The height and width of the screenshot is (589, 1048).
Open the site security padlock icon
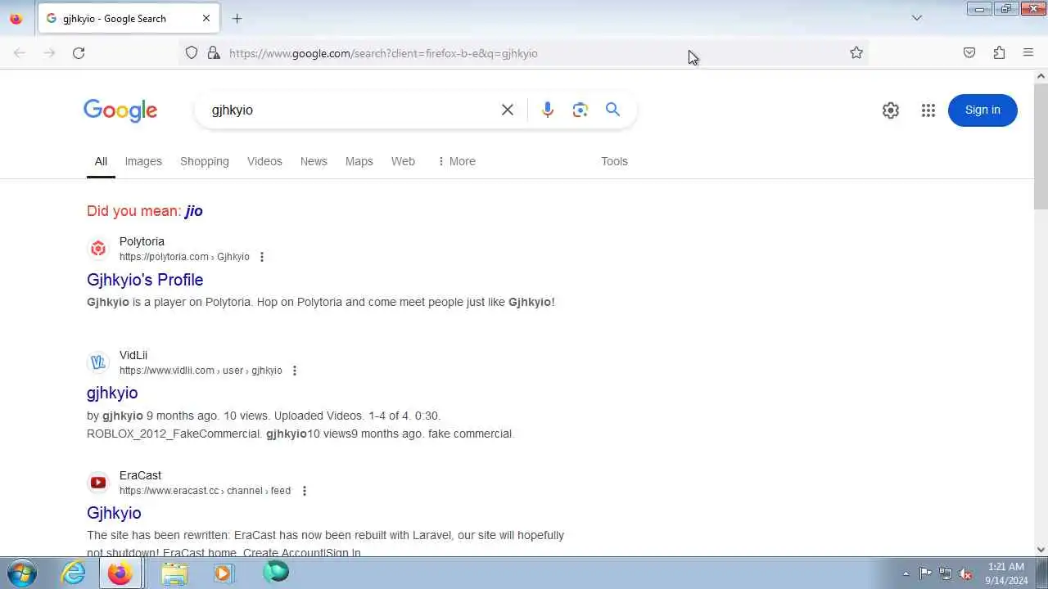click(214, 53)
